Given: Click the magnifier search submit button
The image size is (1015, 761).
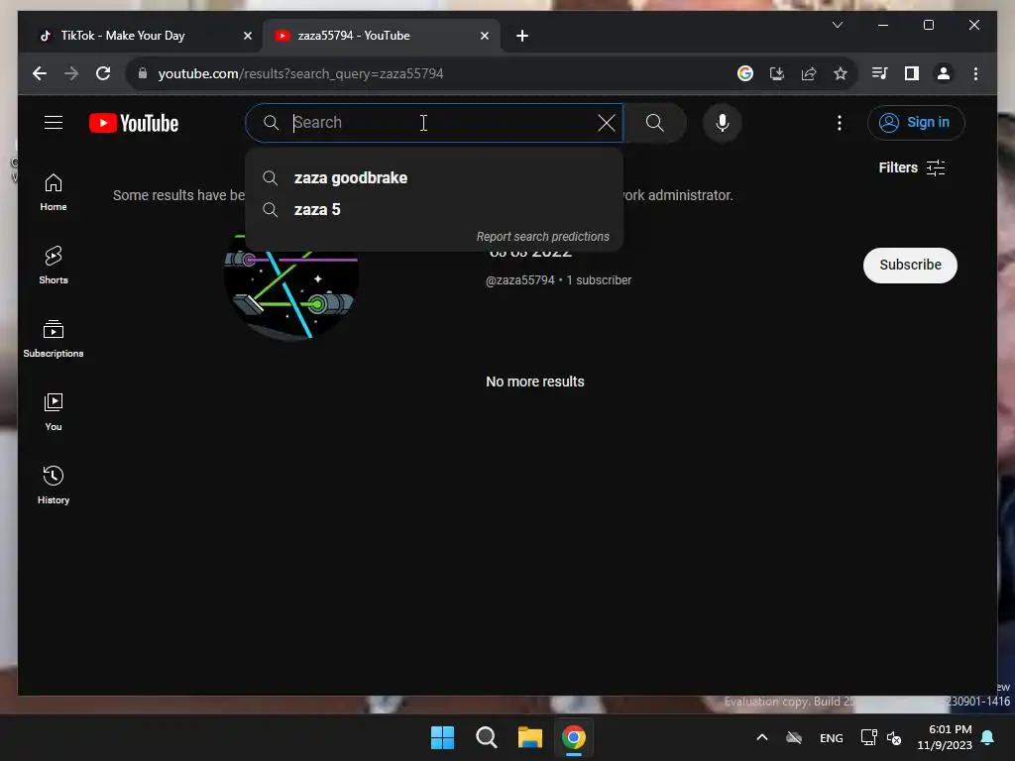Looking at the screenshot, I should [654, 123].
